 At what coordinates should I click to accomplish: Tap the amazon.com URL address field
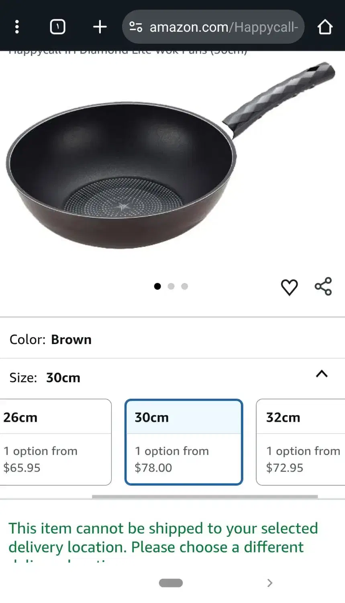pyautogui.click(x=223, y=27)
